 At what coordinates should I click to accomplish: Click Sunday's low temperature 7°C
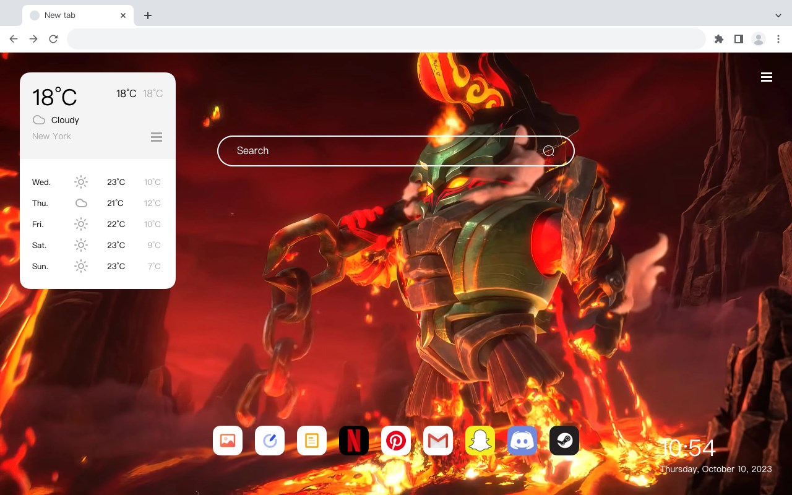point(154,266)
